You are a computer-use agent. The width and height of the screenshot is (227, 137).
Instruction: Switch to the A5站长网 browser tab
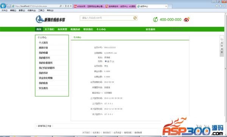[89, 6]
